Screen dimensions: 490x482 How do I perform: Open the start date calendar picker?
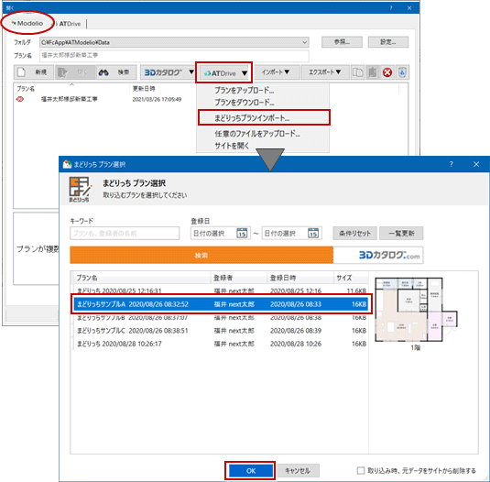click(x=242, y=233)
